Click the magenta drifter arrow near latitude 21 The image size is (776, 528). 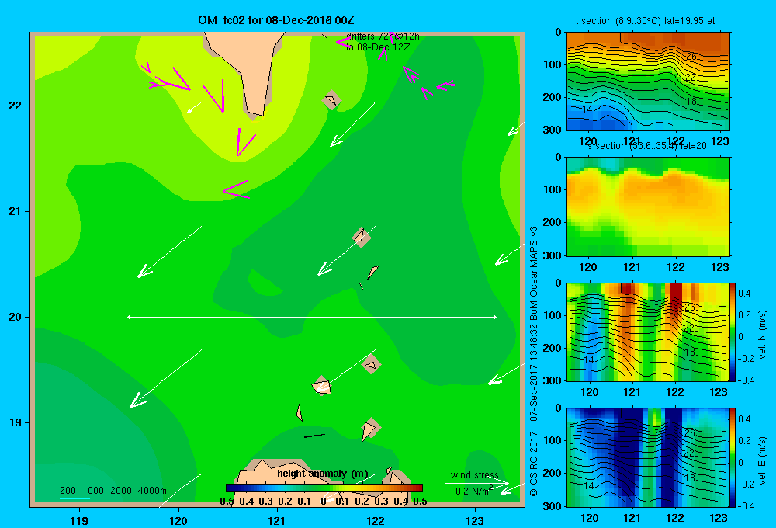coord(236,189)
